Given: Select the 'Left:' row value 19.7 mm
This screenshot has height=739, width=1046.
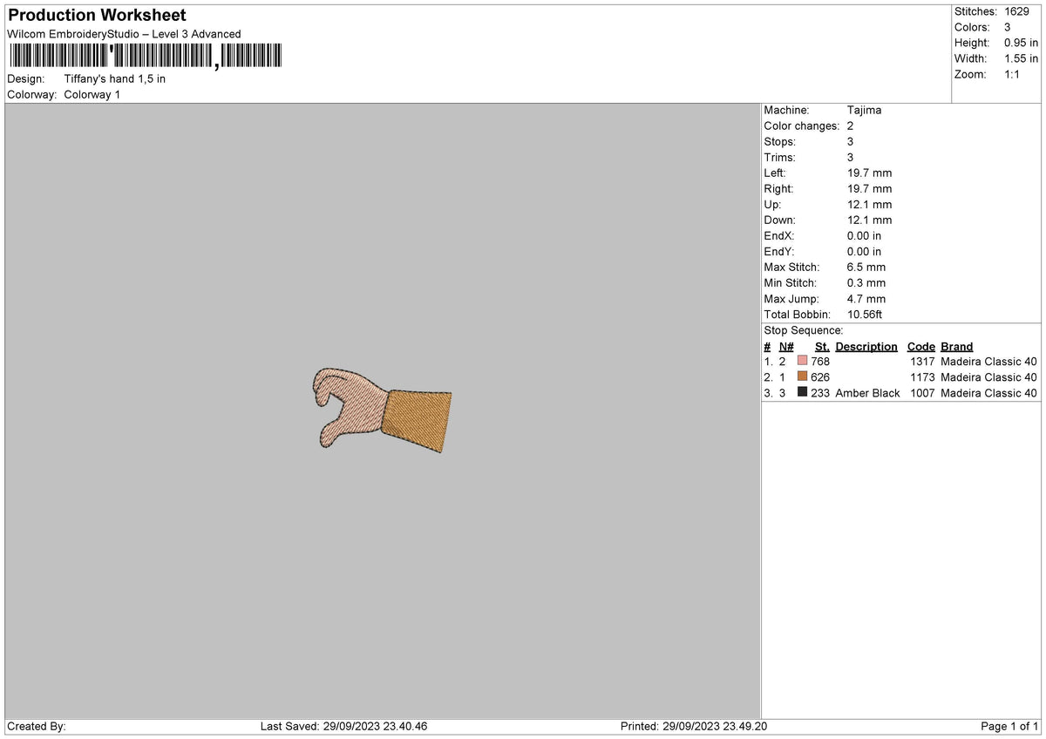Looking at the screenshot, I should tap(869, 173).
